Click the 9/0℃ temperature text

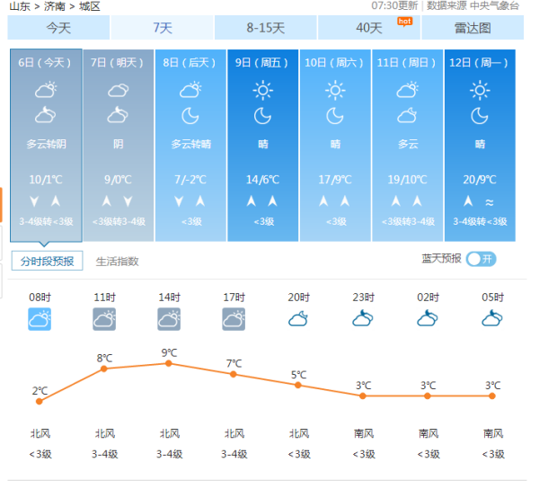[119, 180]
